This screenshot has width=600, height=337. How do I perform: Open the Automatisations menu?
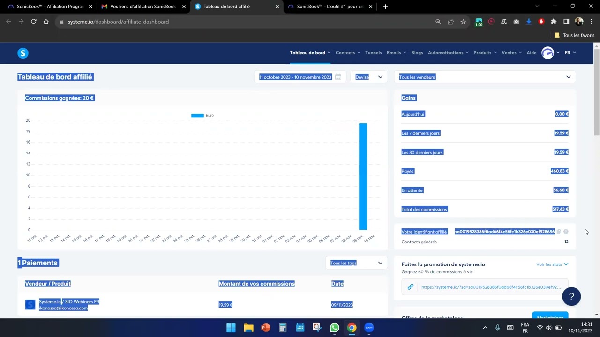[448, 53]
